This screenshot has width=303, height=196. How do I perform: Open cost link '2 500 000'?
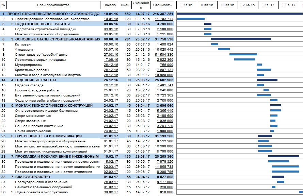[165, 29]
